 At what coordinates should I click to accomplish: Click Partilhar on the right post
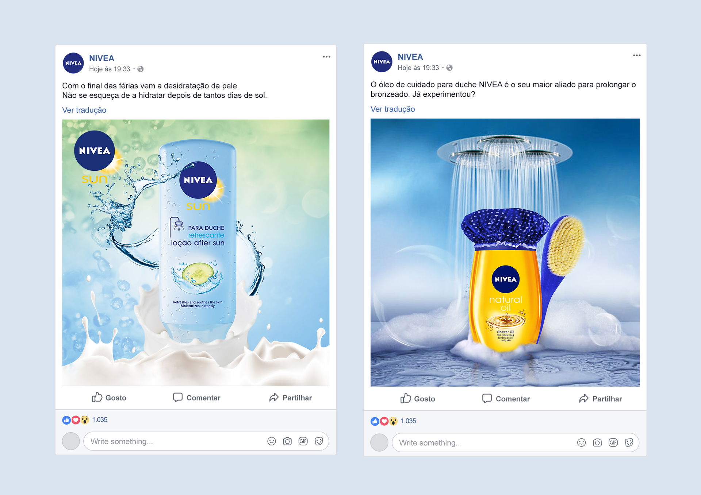pos(601,398)
